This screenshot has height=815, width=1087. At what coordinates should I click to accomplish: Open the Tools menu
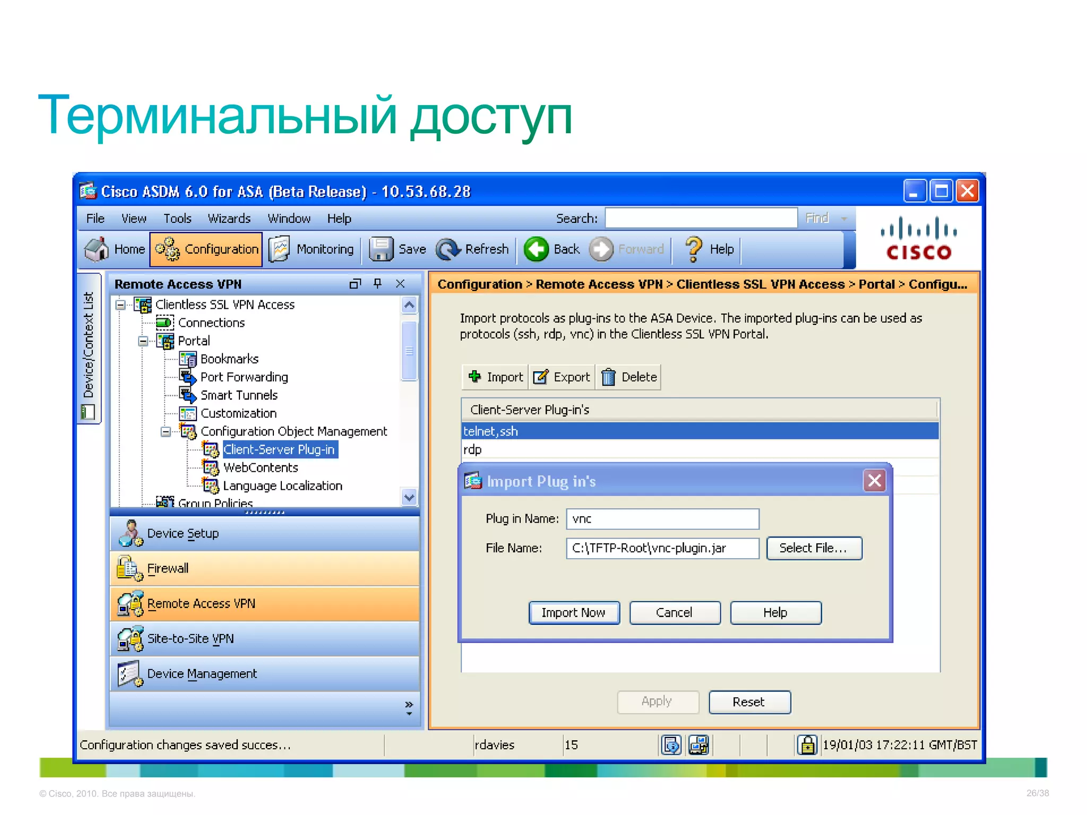(x=177, y=219)
